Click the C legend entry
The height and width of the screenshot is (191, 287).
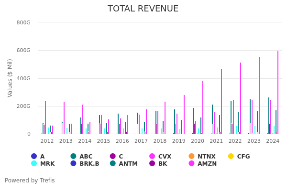(x=118, y=157)
